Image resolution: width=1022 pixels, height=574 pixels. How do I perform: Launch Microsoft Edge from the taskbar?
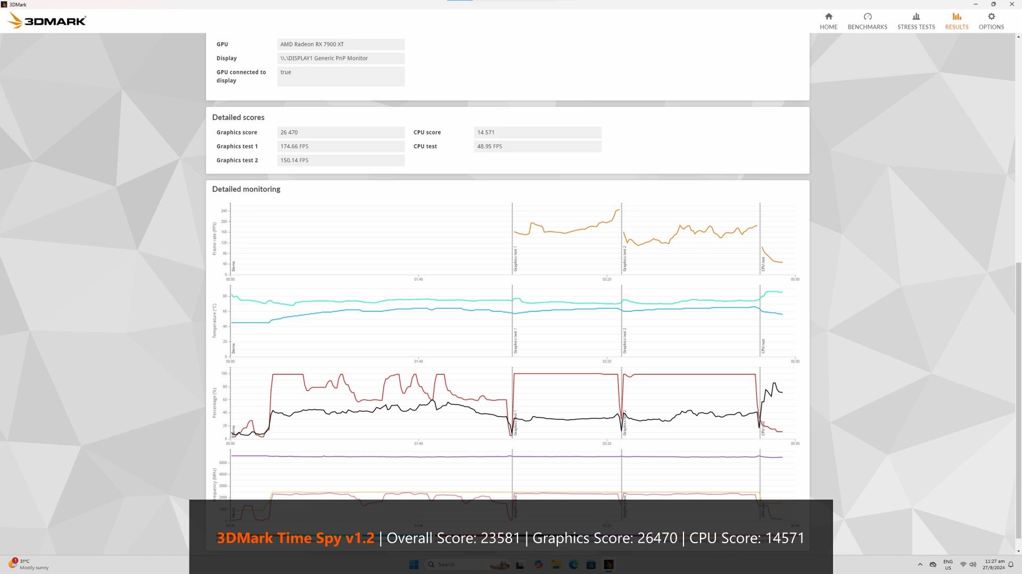573,564
